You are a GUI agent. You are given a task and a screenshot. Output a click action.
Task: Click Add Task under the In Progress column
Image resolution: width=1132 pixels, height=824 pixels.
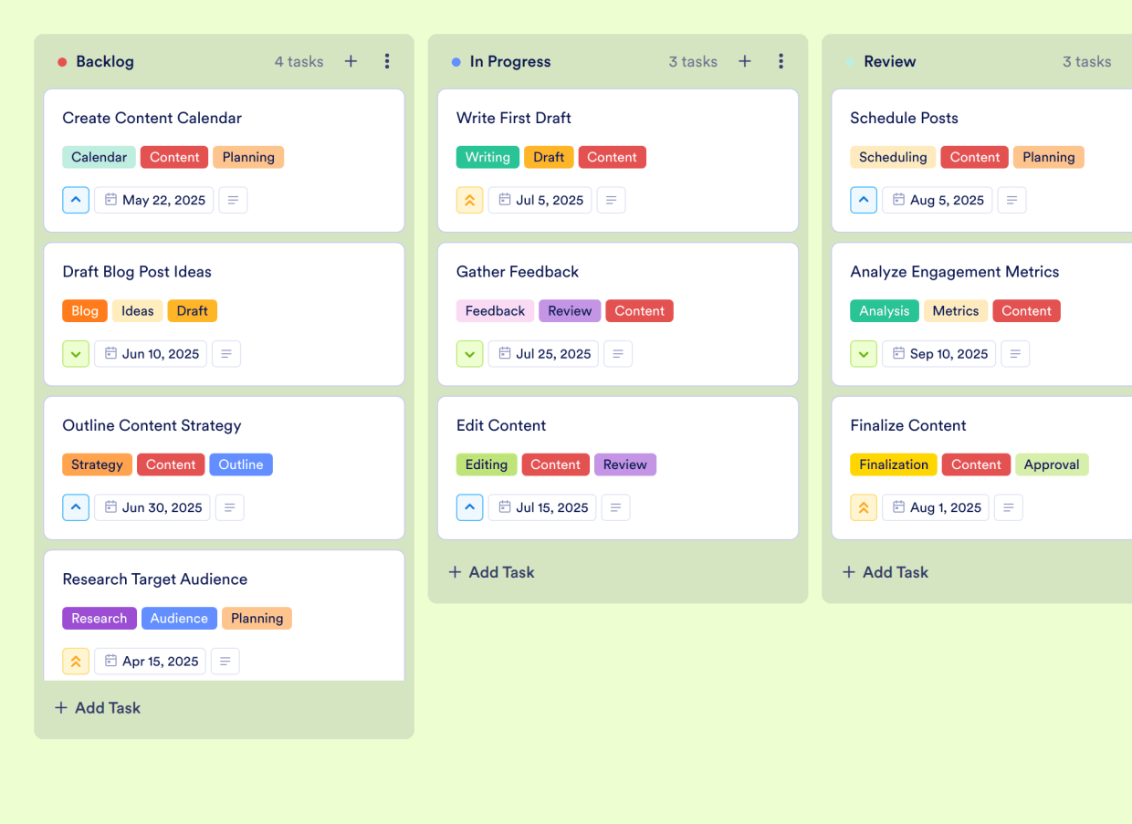[x=491, y=572]
